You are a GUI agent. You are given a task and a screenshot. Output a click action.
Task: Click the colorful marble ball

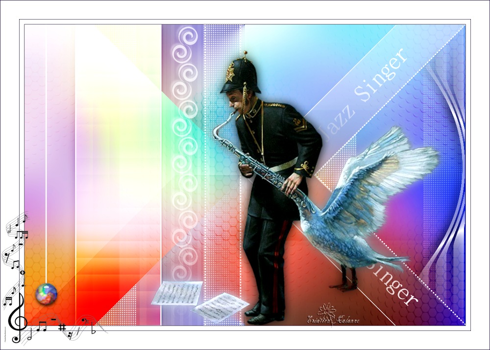click(x=46, y=294)
